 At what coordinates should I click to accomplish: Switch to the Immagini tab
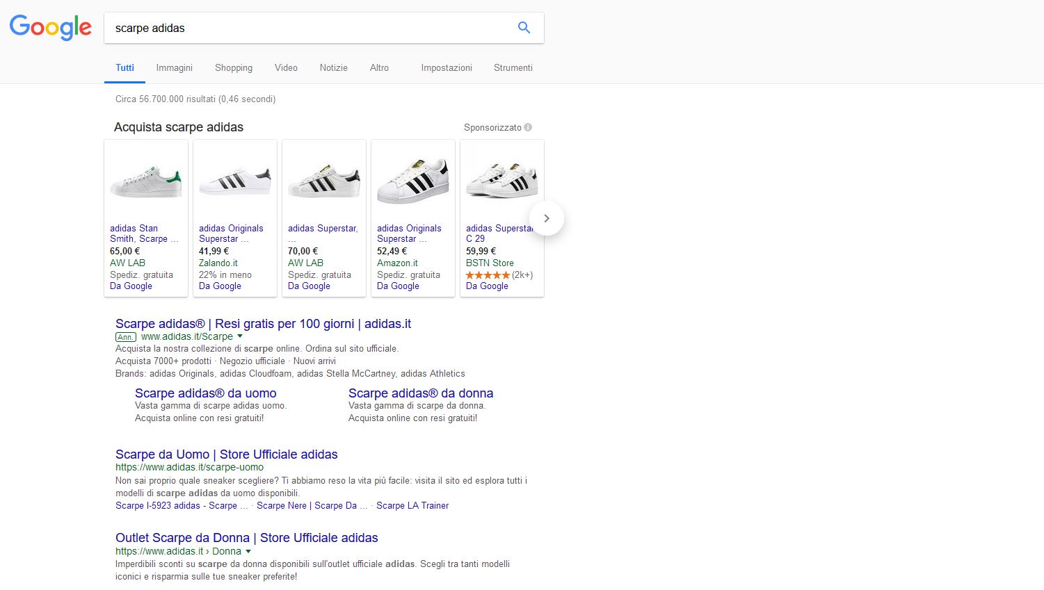click(174, 67)
